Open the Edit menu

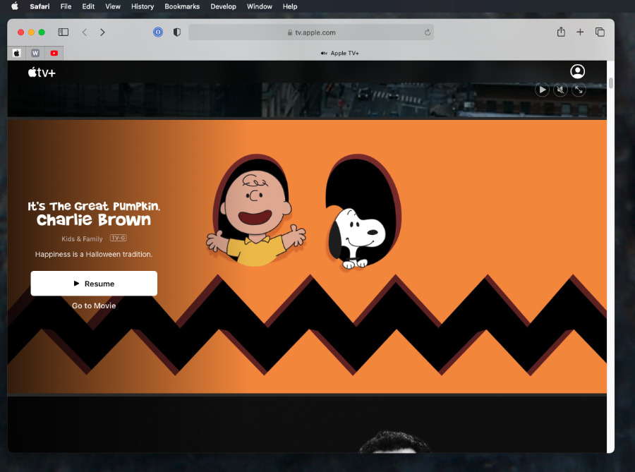[88, 6]
